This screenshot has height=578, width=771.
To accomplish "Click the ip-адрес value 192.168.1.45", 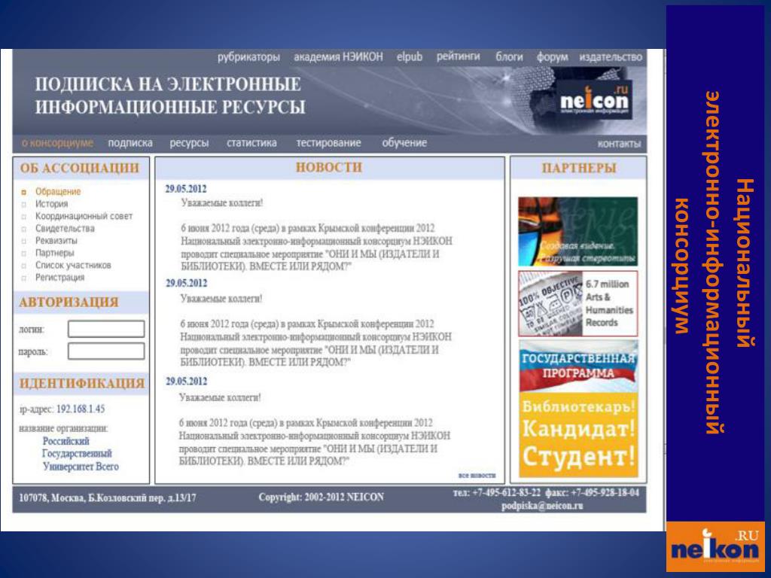I will (81, 409).
